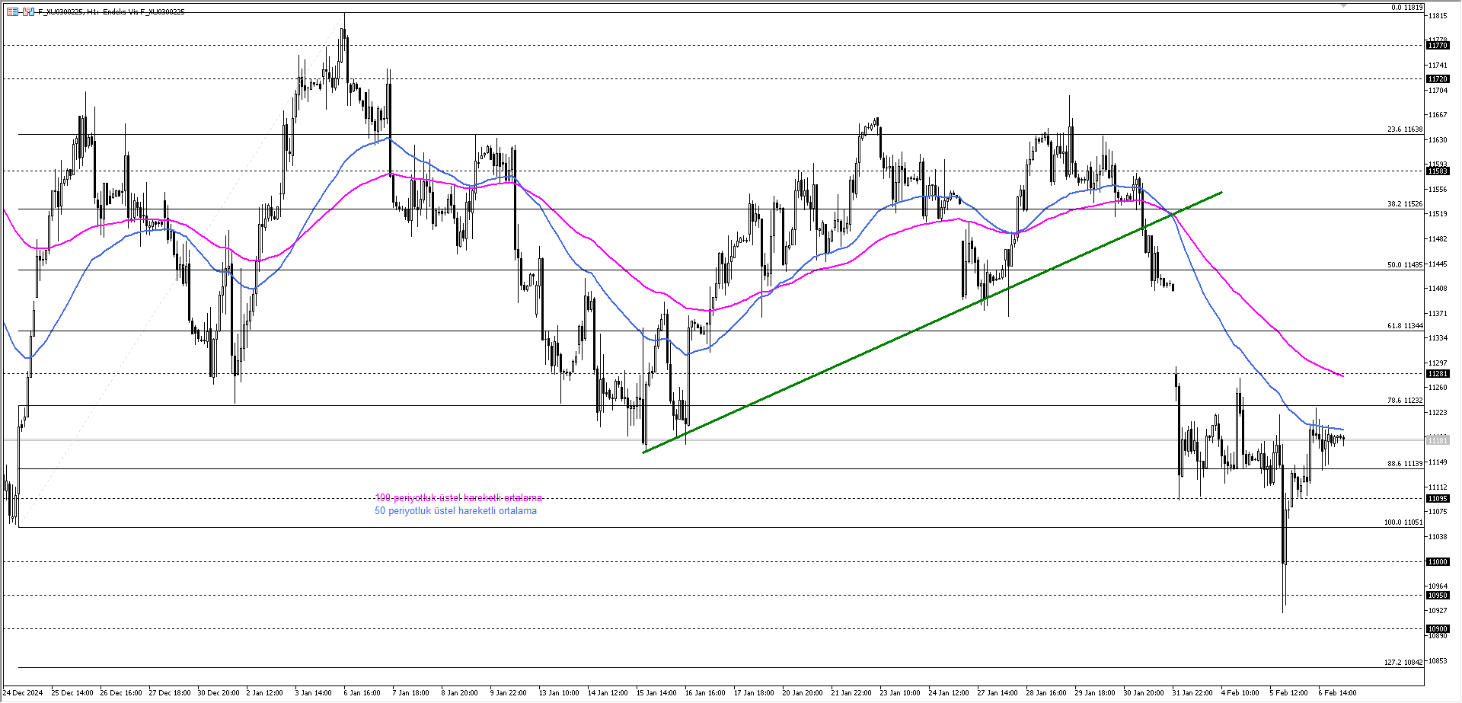Screen dimensions: 1462x703
Task: Click the 9 Jan 22:00 time axis label
Action: pyautogui.click(x=508, y=693)
